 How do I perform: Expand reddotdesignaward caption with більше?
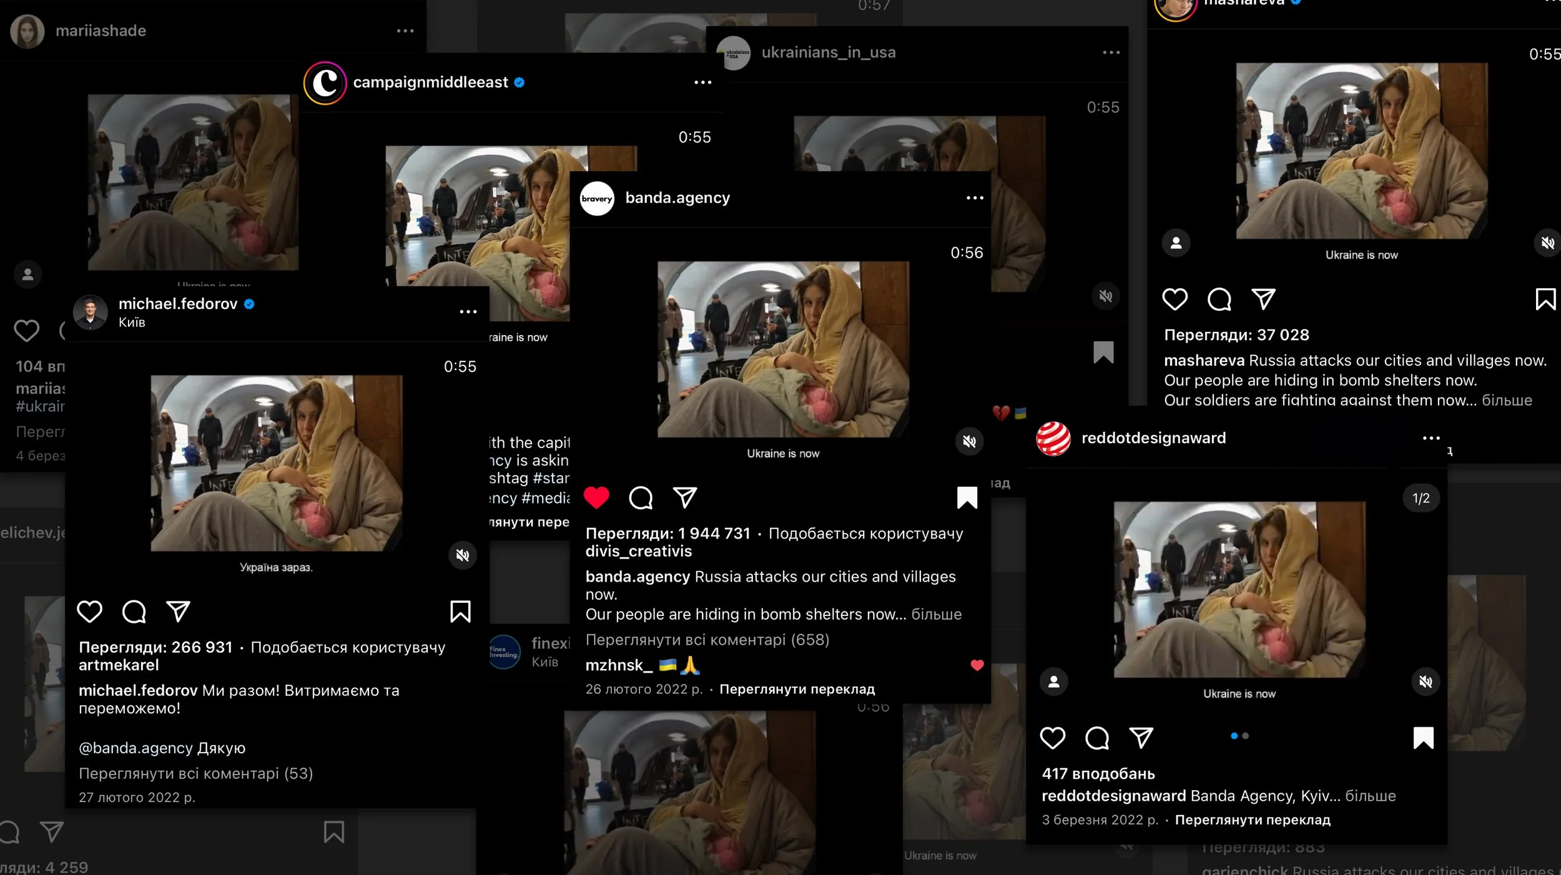coord(1370,796)
